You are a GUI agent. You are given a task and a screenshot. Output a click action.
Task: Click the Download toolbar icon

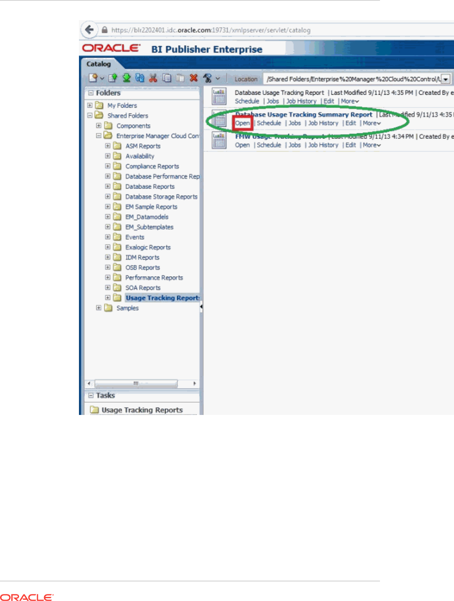coord(127,78)
